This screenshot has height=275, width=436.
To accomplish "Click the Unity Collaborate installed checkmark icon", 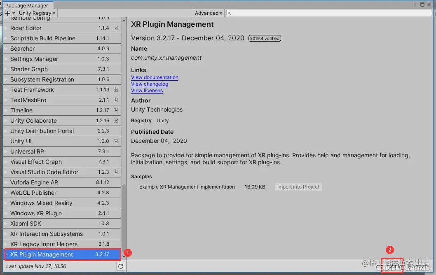I will [116, 120].
